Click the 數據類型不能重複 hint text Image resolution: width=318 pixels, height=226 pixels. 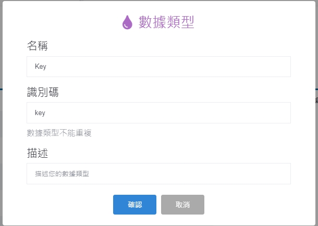tap(59, 133)
